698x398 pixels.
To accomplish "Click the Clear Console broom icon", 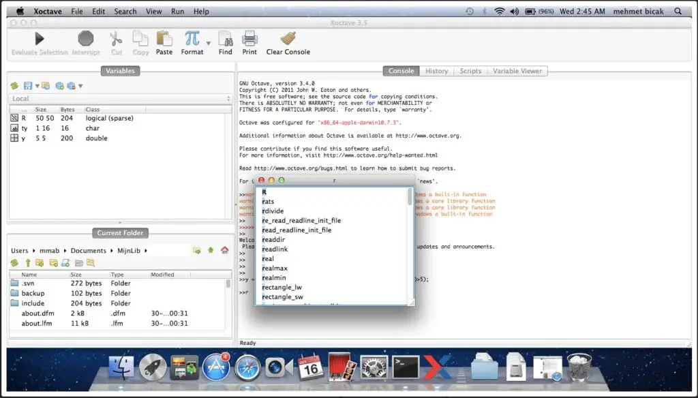I will tap(288, 39).
